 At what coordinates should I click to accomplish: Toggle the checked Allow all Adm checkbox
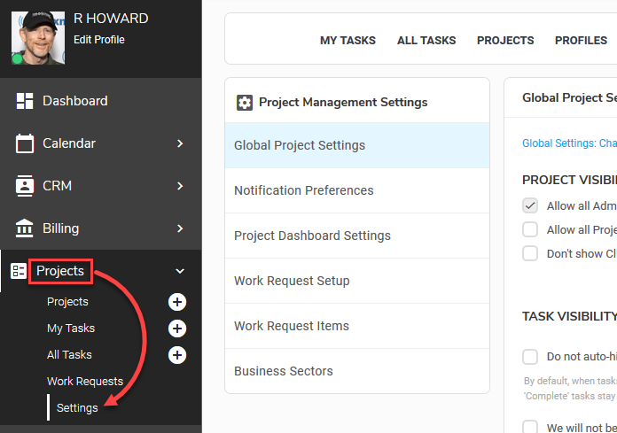530,205
